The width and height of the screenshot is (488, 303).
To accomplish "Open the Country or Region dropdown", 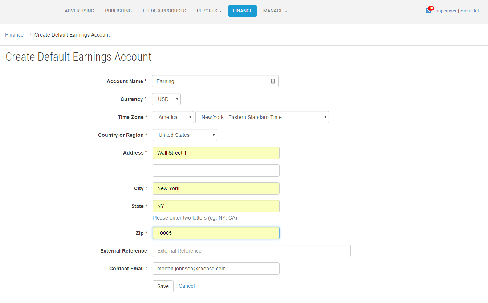I will (x=185, y=135).
